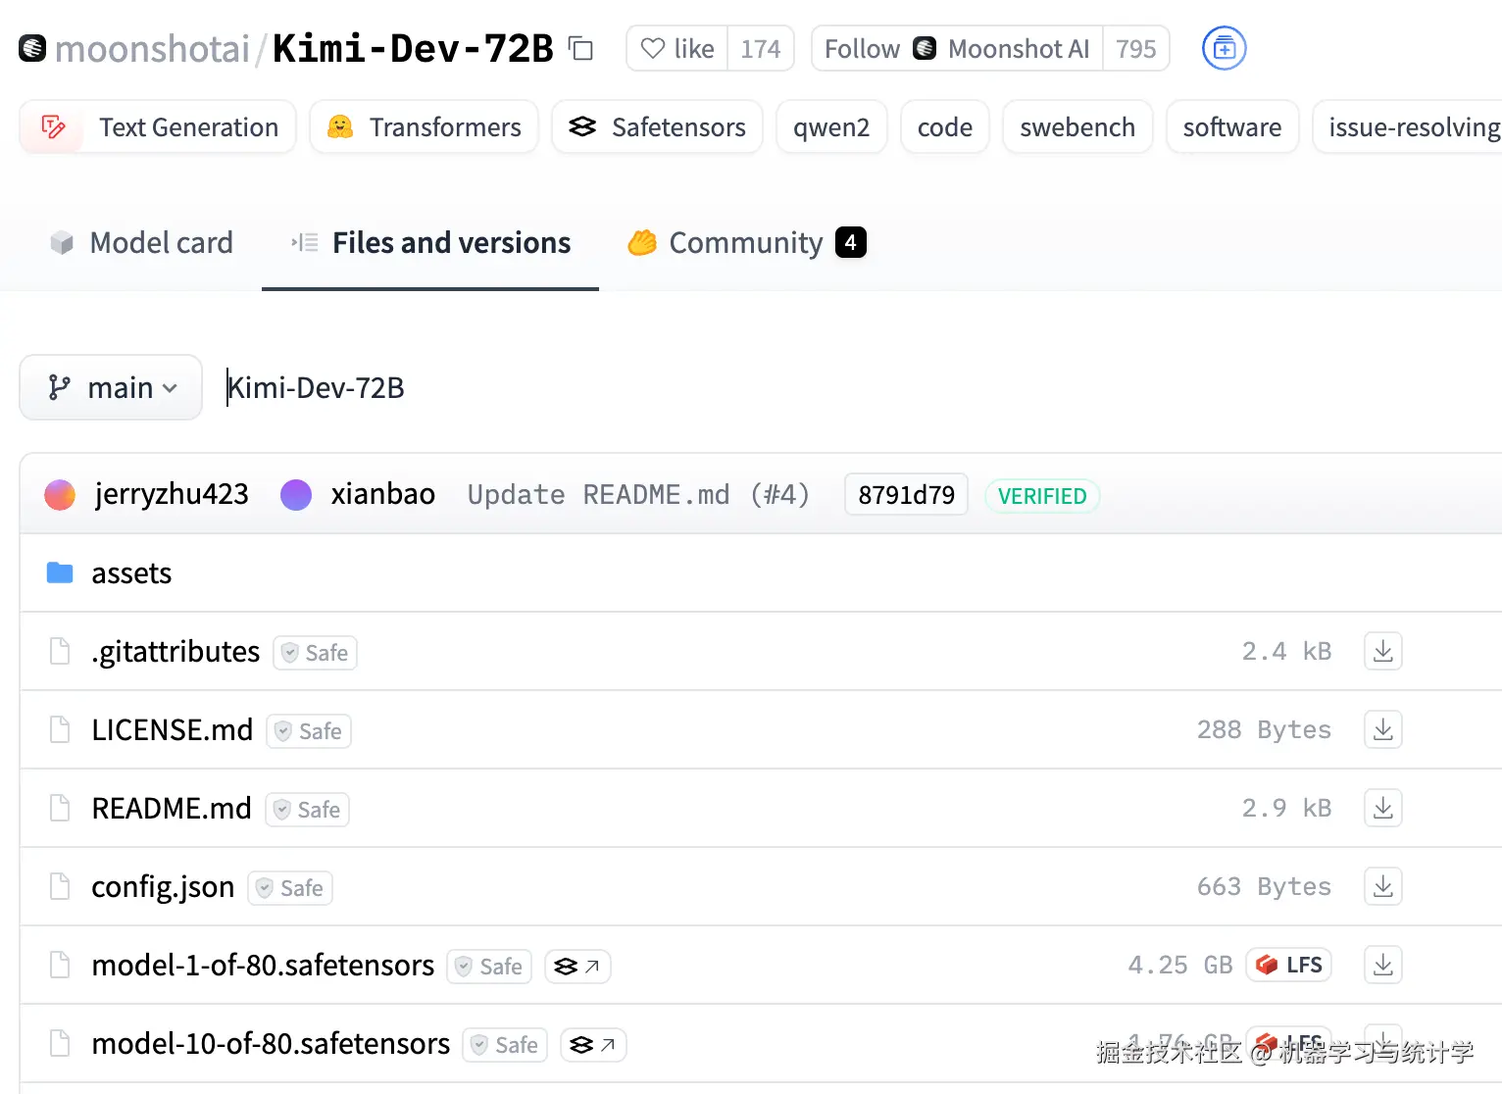Open the model-1-of-80.safetensors file
Viewport: 1502px width, 1094px height.
click(x=263, y=965)
